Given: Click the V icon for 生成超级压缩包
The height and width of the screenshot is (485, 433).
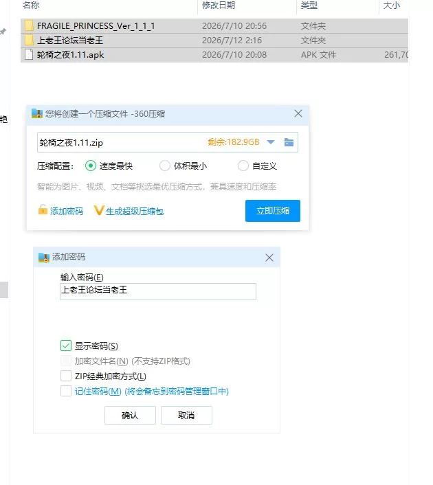Looking at the screenshot, I should point(98,210).
